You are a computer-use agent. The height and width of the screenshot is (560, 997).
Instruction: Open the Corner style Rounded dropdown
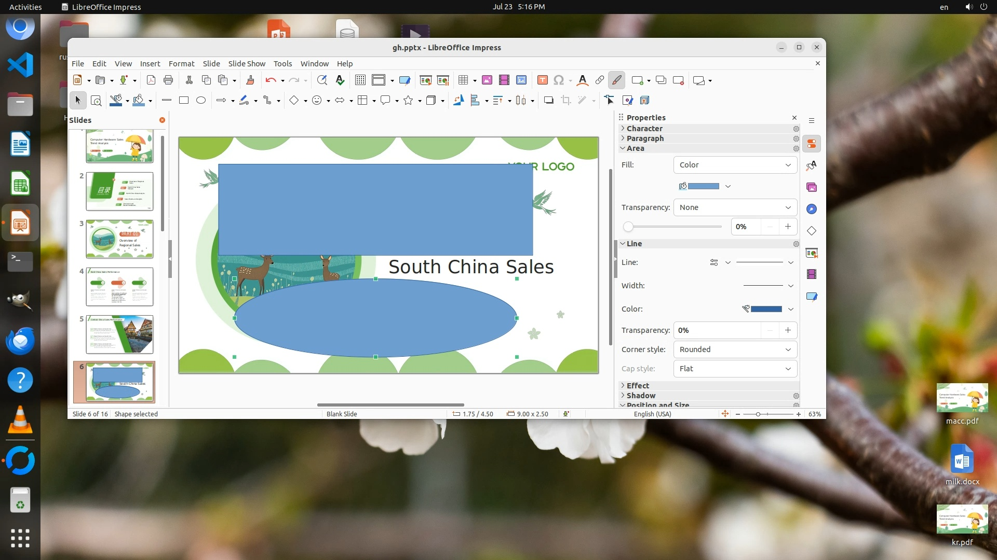(x=735, y=349)
